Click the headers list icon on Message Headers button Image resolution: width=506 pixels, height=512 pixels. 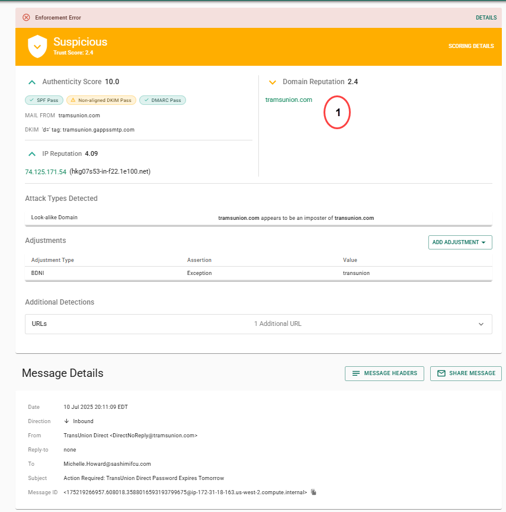point(356,373)
